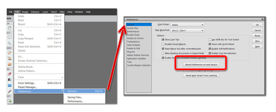
Task: Choose General... in Preferences submenu
Action: 85,91
